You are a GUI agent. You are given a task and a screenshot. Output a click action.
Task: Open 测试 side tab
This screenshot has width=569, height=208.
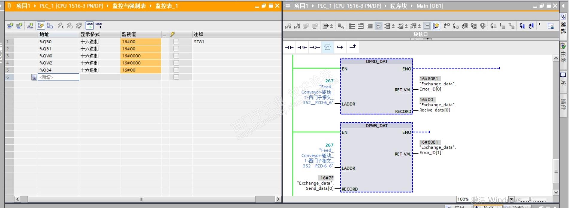click(x=563, y=27)
